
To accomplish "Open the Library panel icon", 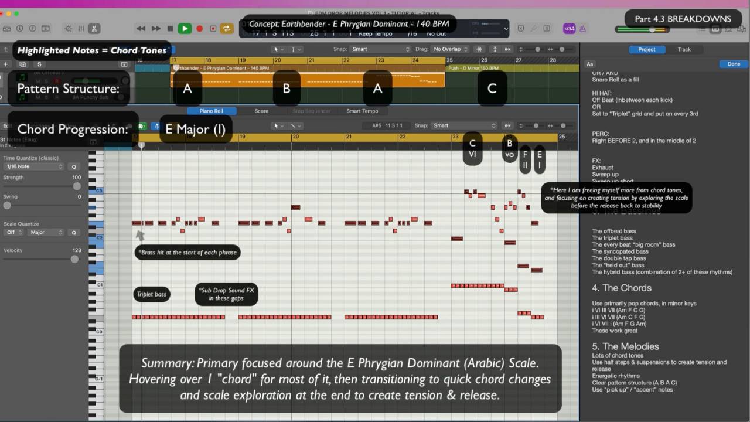I will click(x=7, y=28).
